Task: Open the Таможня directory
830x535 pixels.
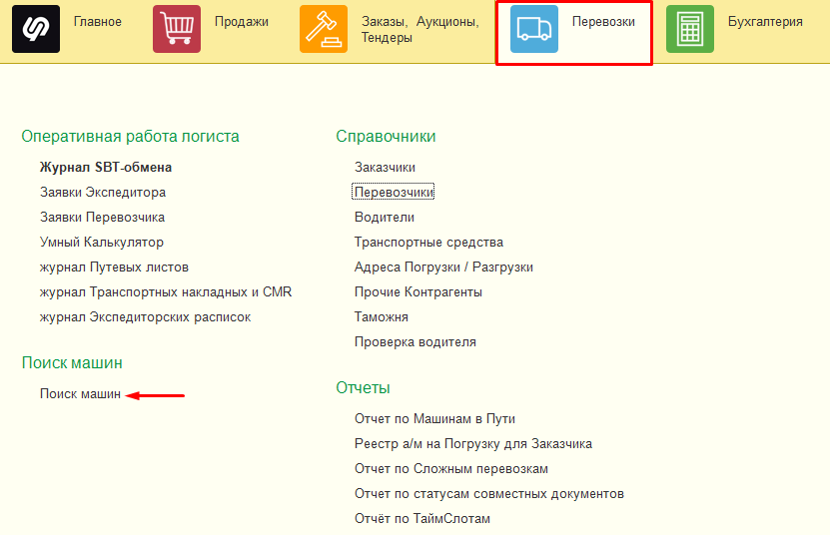Action: click(382, 317)
